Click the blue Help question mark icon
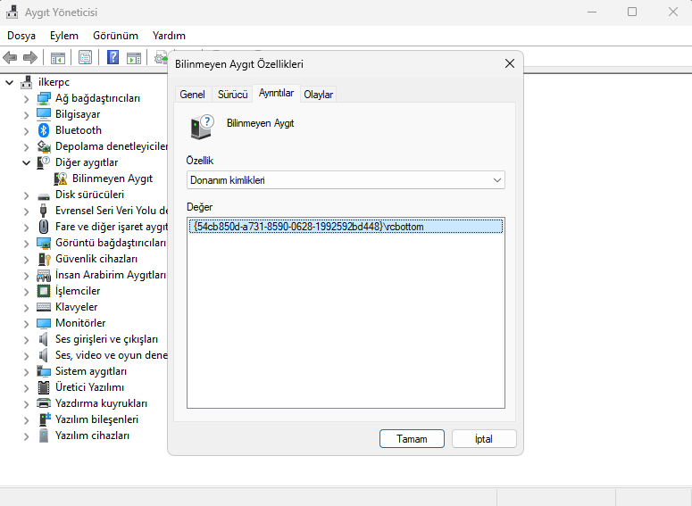 (113, 57)
